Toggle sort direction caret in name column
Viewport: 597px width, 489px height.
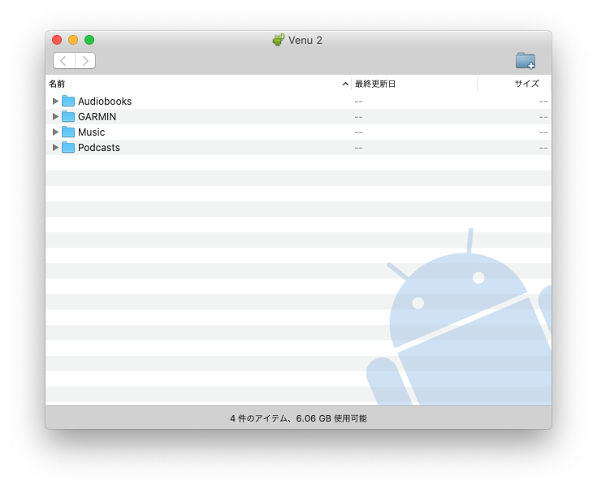[x=345, y=84]
